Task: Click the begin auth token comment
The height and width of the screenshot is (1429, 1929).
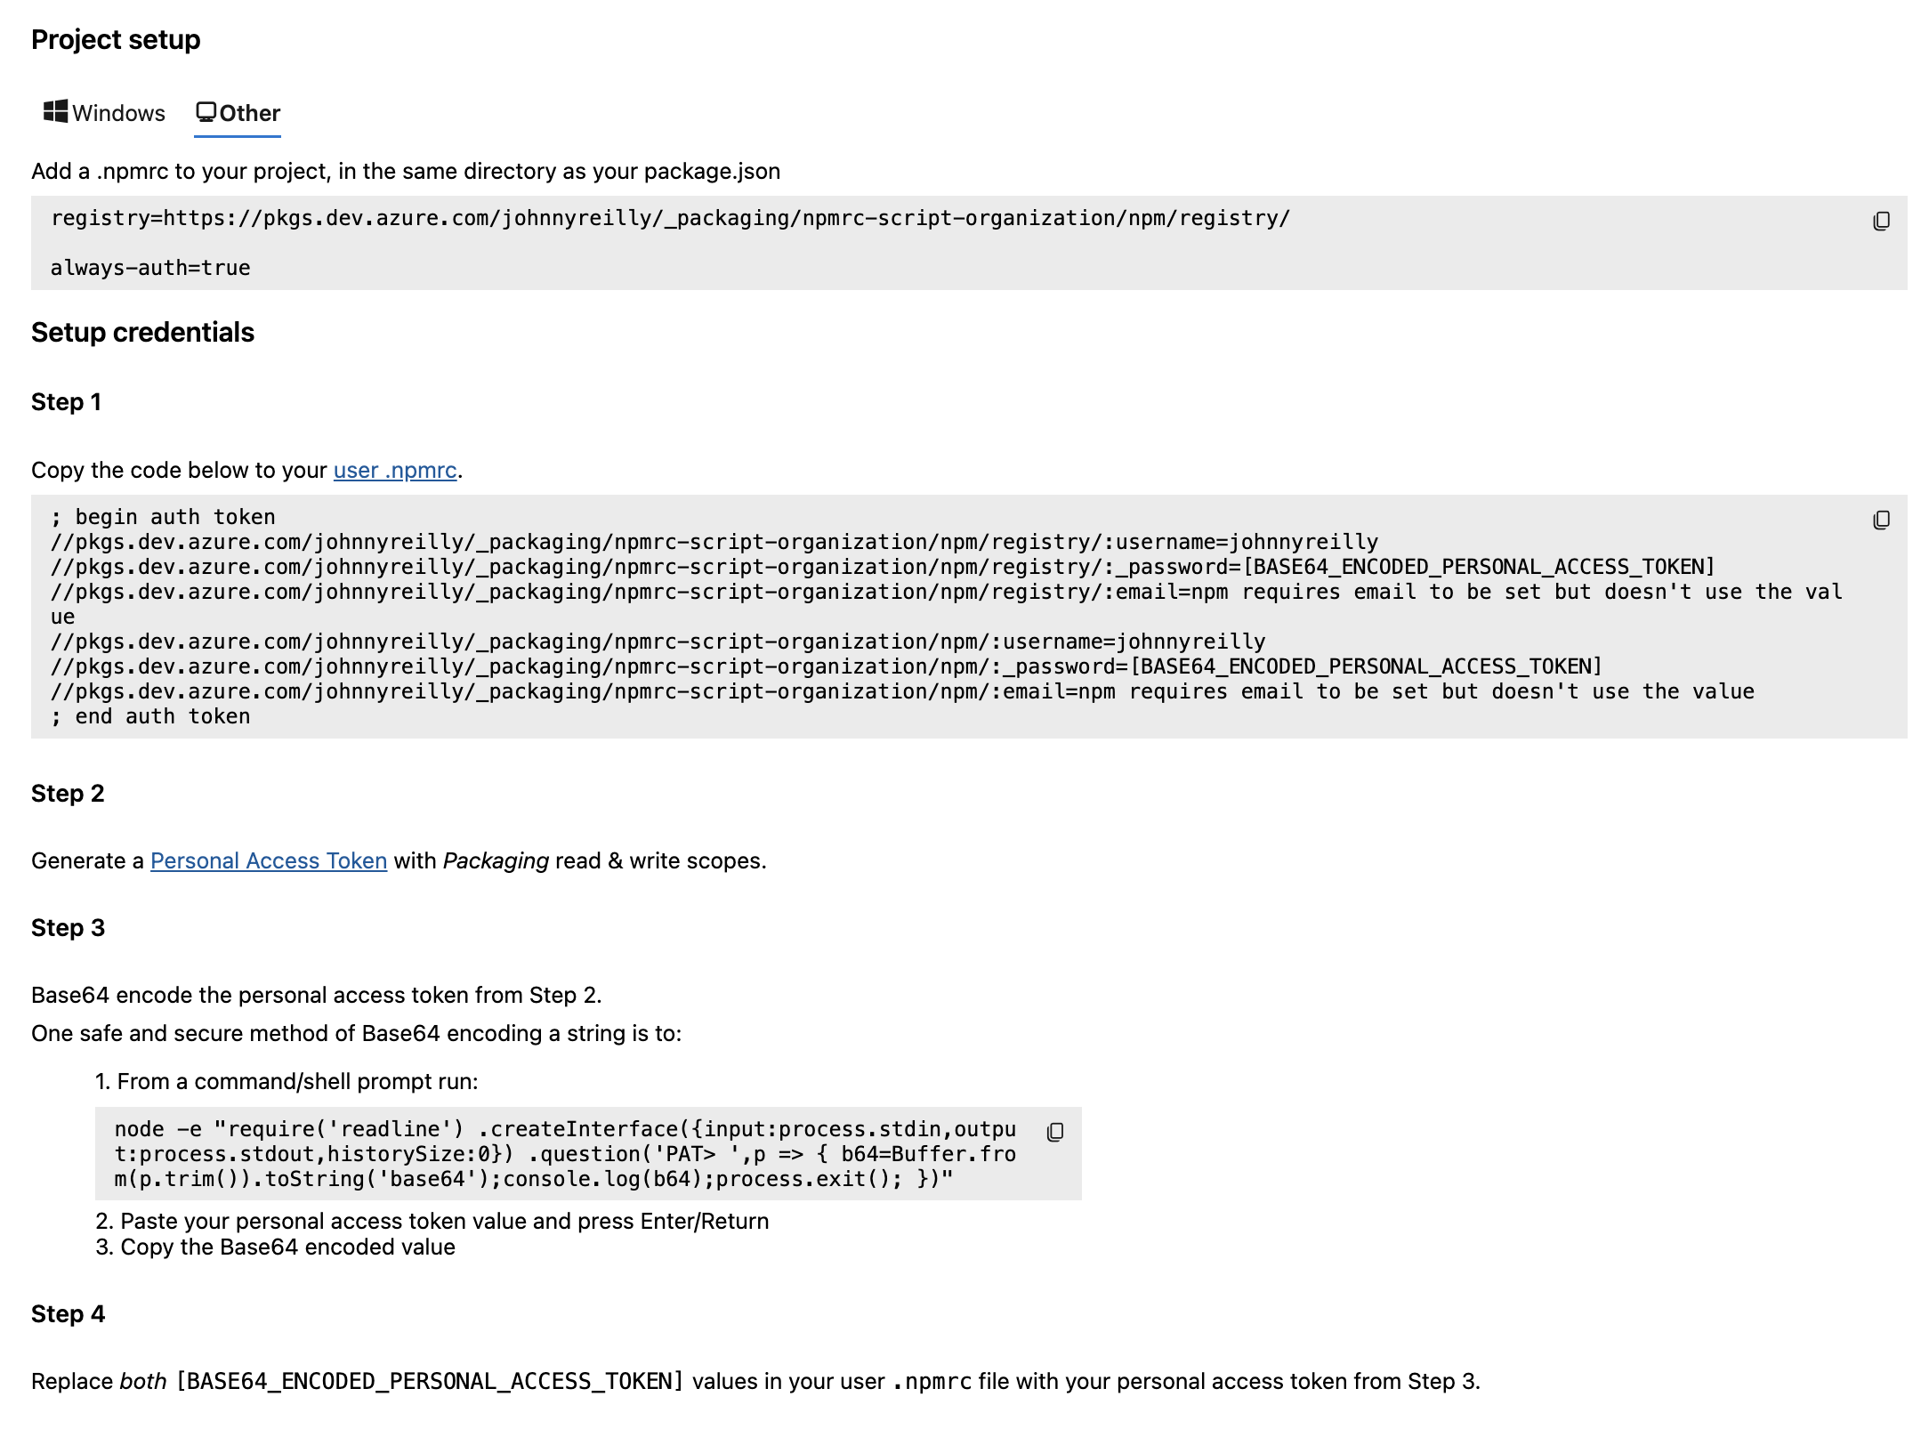Action: 163,517
